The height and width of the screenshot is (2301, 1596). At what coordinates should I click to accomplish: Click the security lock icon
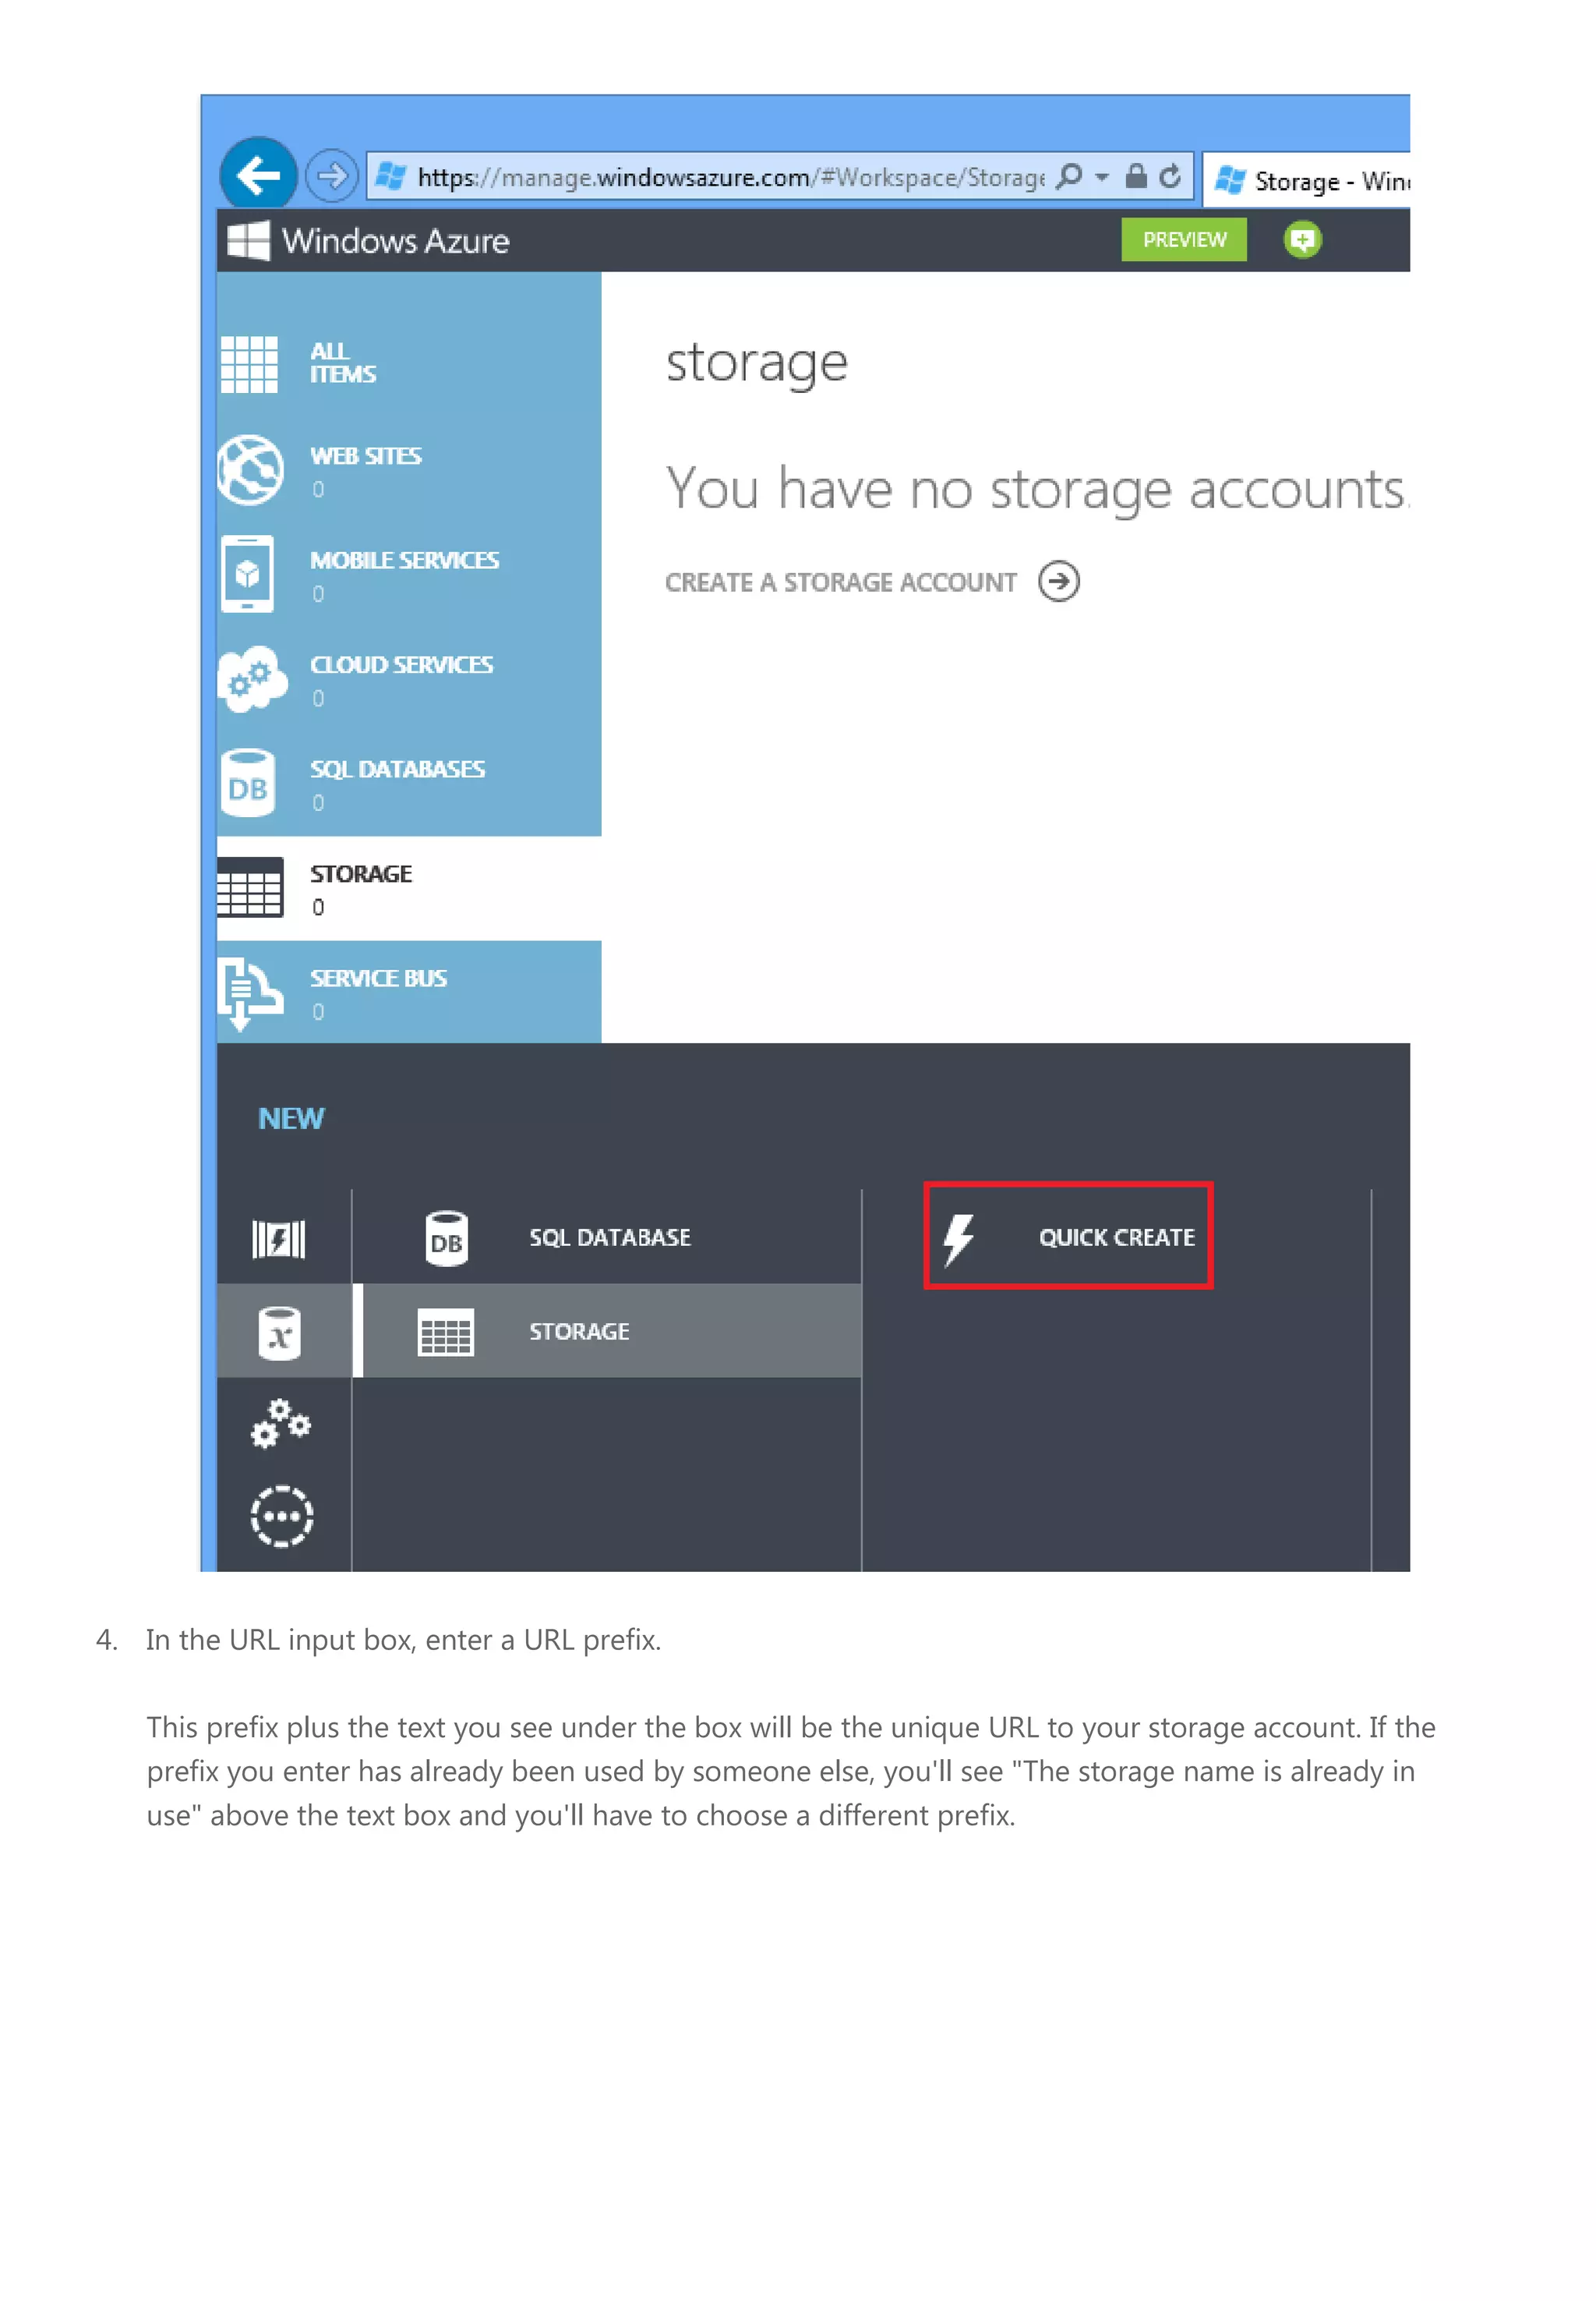click(1136, 176)
